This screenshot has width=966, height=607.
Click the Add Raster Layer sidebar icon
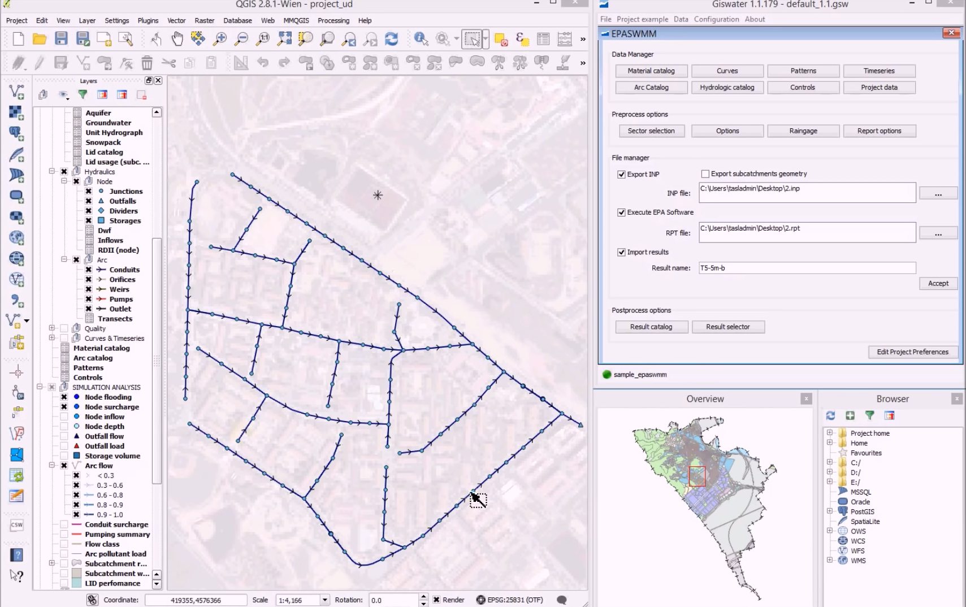coord(16,112)
